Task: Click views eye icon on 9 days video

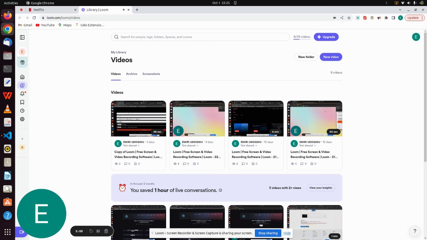Action: pos(175,164)
